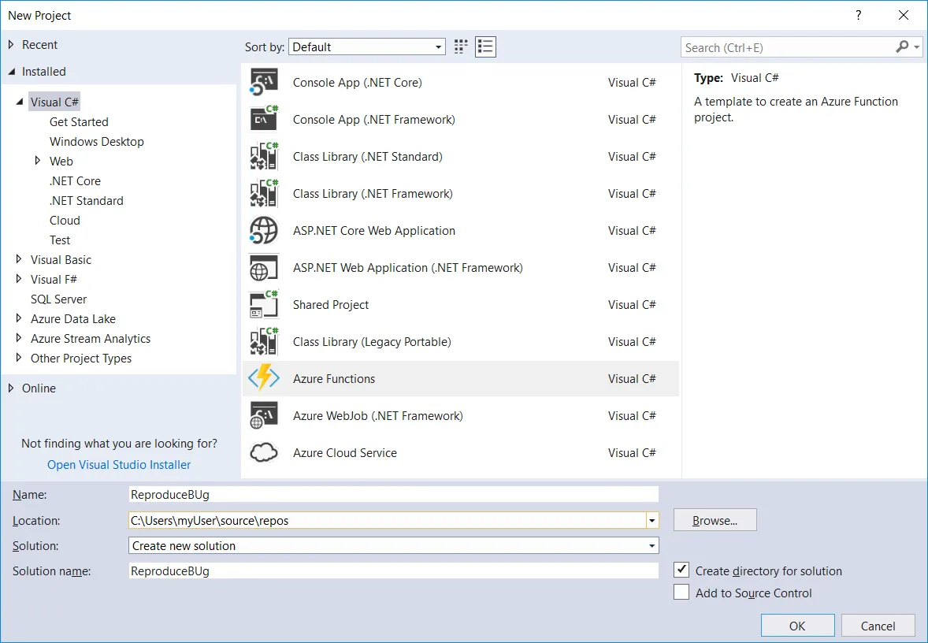The image size is (928, 643).
Task: Click the Azure Functions lightning bolt icon
Action: click(x=264, y=378)
